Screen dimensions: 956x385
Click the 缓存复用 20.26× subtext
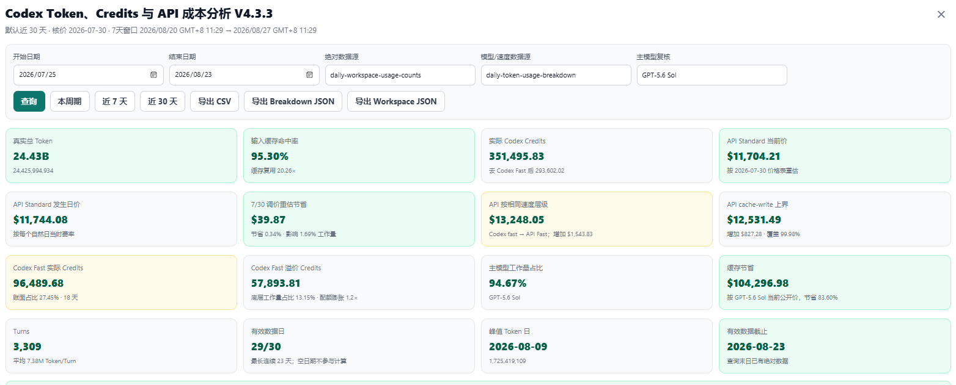[273, 171]
